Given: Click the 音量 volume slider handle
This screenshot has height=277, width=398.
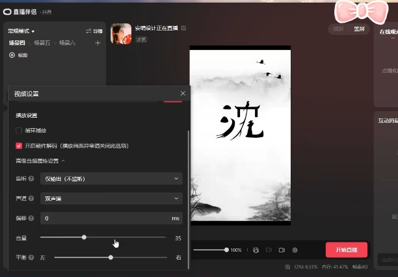Looking at the screenshot, I should click(84, 237).
